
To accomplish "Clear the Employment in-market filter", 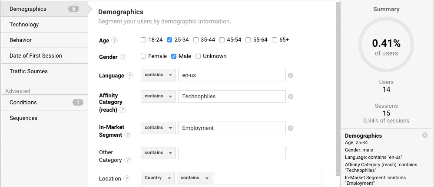I will point(290,128).
